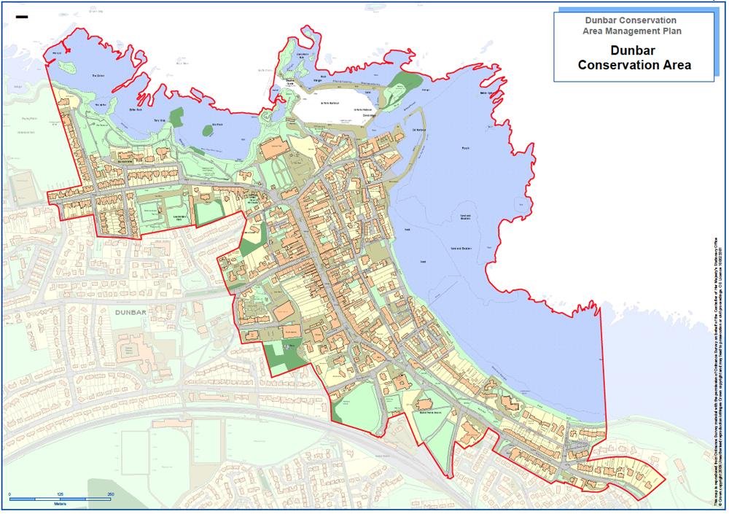Image resolution: width=729 pixels, height=514 pixels.
Task: Select the grey 'Area Management Plan' heading line
Action: pyautogui.click(x=632, y=31)
